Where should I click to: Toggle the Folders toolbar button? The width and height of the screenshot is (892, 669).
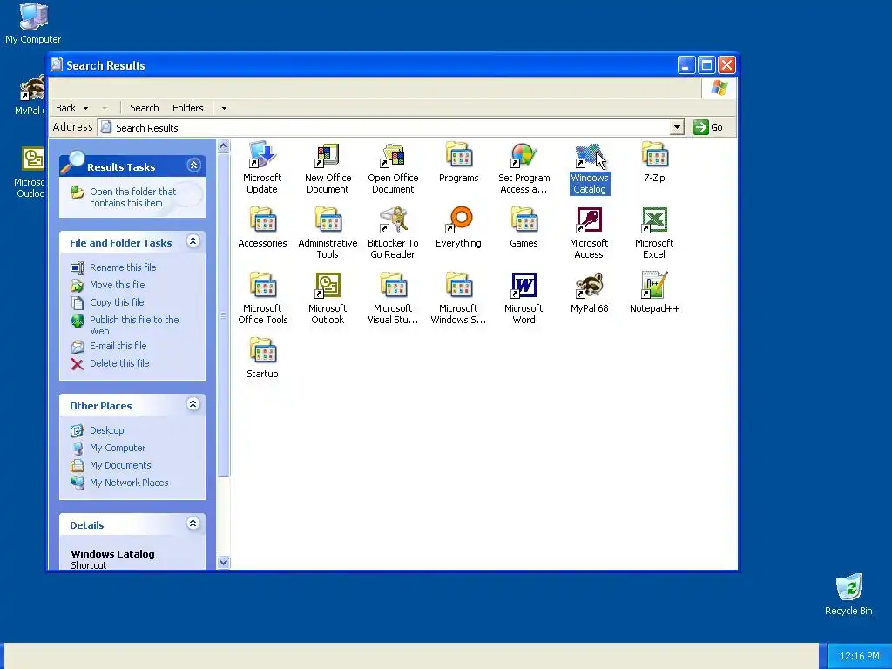(x=188, y=108)
